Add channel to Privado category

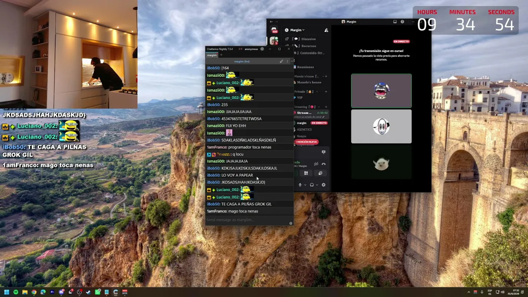click(326, 92)
